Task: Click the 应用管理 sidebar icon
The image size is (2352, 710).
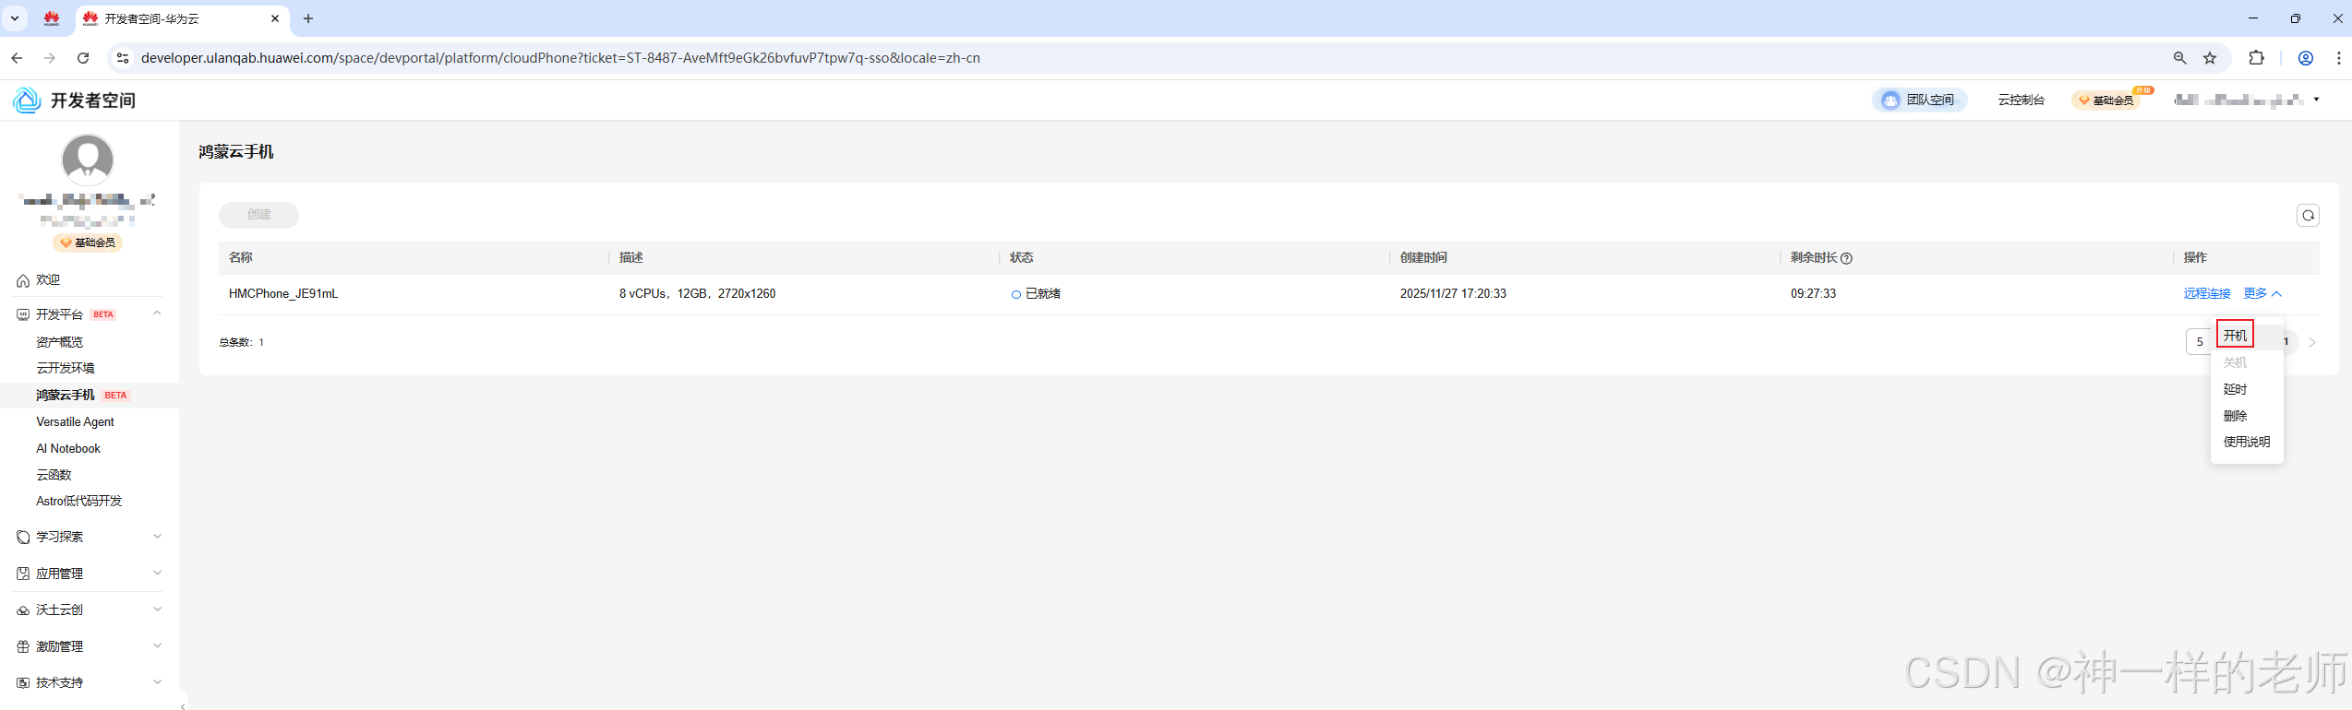Action: [x=23, y=574]
